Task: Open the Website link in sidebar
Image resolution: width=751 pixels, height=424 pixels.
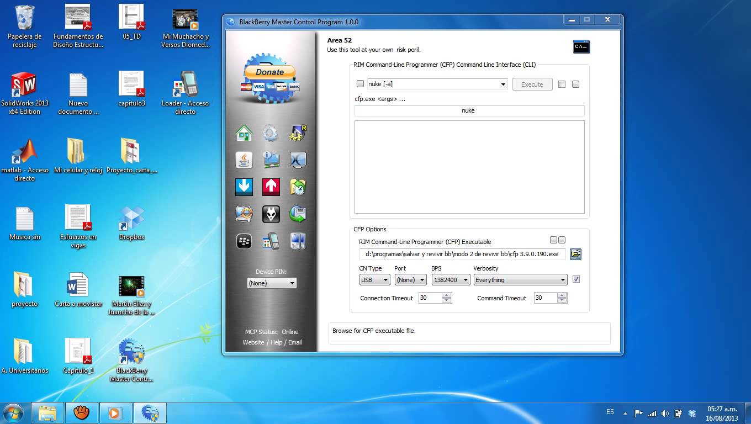Action: coord(253,342)
